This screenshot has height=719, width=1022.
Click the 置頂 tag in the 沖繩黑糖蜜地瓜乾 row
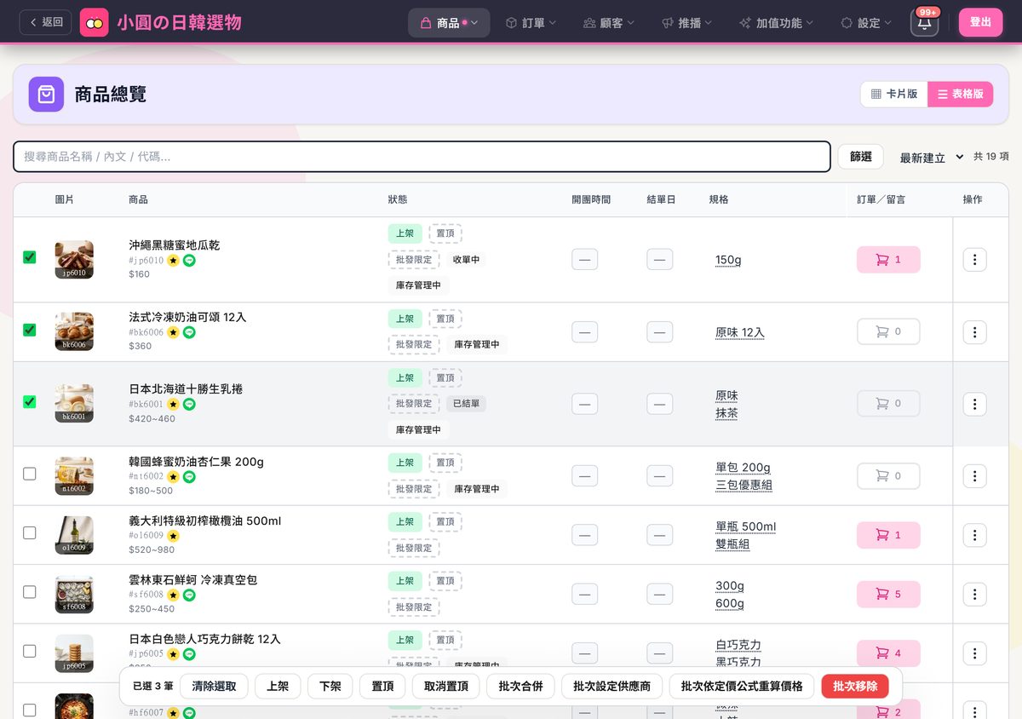click(445, 233)
